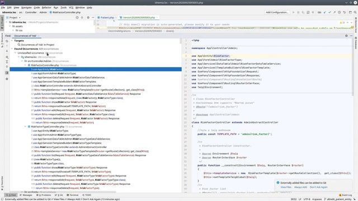Open the Problems tool window button
This screenshot has height=201, width=358.
pos(44,195)
